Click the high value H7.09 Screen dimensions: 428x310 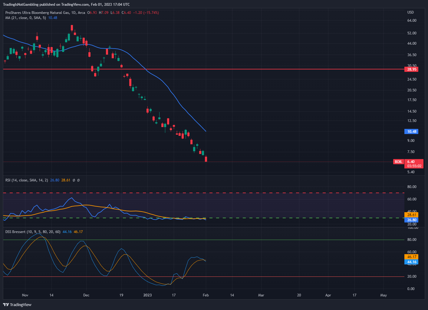click(x=104, y=13)
